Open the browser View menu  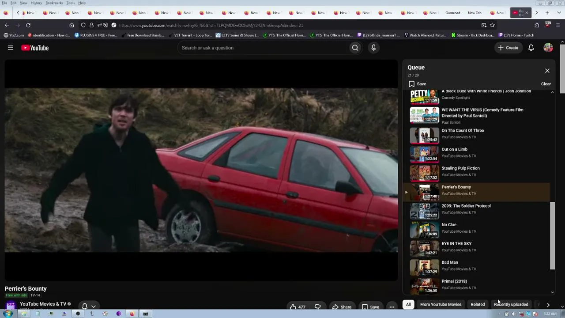tap(23, 3)
